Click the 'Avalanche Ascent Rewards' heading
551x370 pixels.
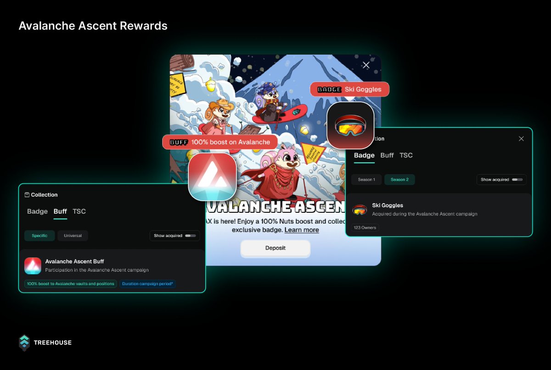click(x=93, y=26)
